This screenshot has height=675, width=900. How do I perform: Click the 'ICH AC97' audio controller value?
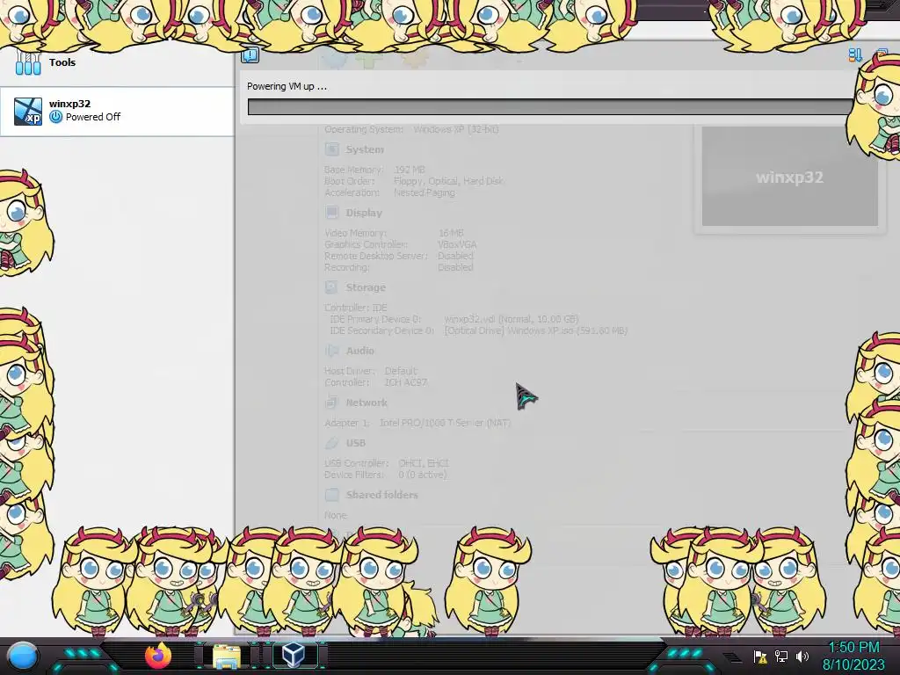point(406,382)
